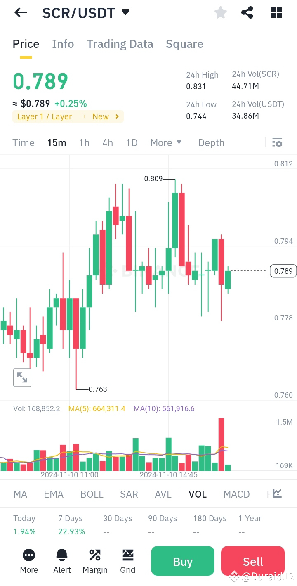
Task: Enable the MACD indicator
Action: click(x=236, y=494)
